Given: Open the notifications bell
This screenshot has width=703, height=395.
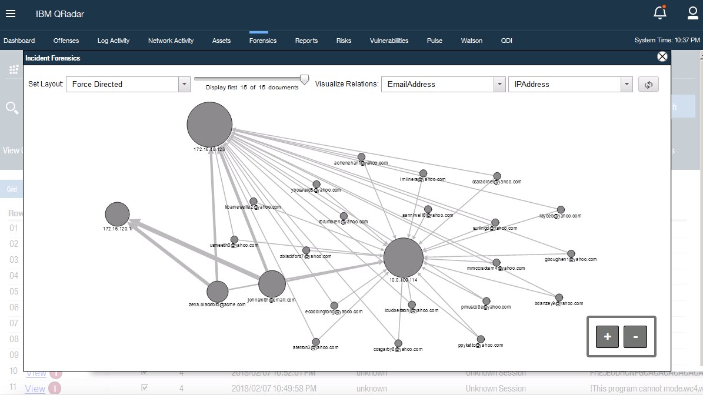Looking at the screenshot, I should [659, 12].
